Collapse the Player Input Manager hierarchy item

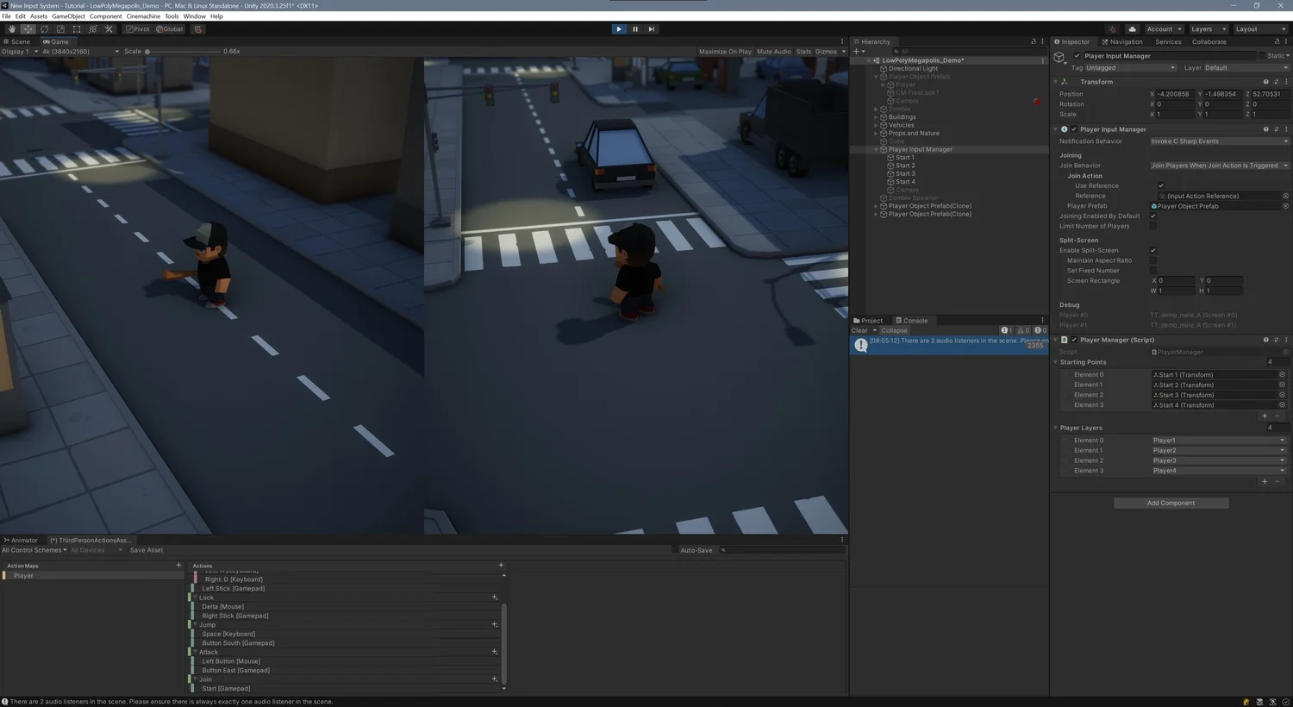876,148
